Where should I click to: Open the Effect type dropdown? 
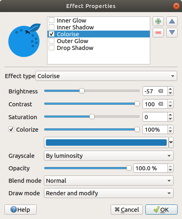click(106, 76)
